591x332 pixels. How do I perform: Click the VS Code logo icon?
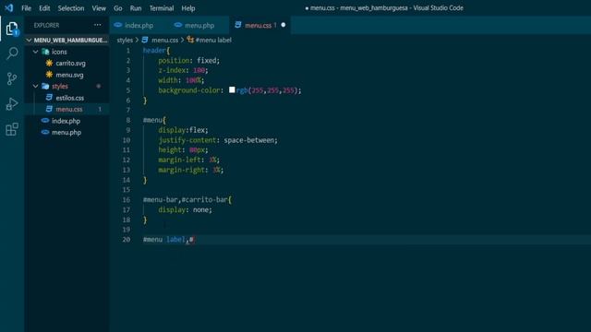9,8
